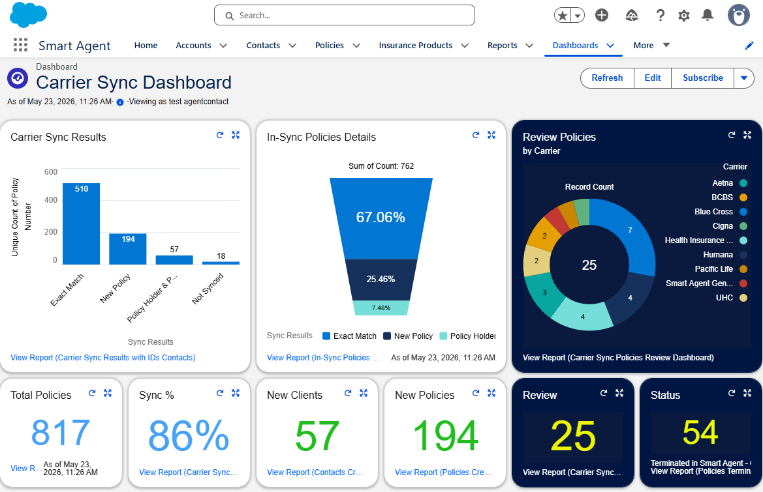Open the Reports tab

pos(502,45)
